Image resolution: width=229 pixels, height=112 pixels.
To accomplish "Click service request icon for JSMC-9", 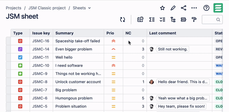I will click(x=20, y=74).
